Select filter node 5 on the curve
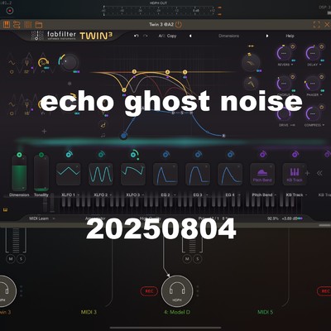 tap(185, 72)
